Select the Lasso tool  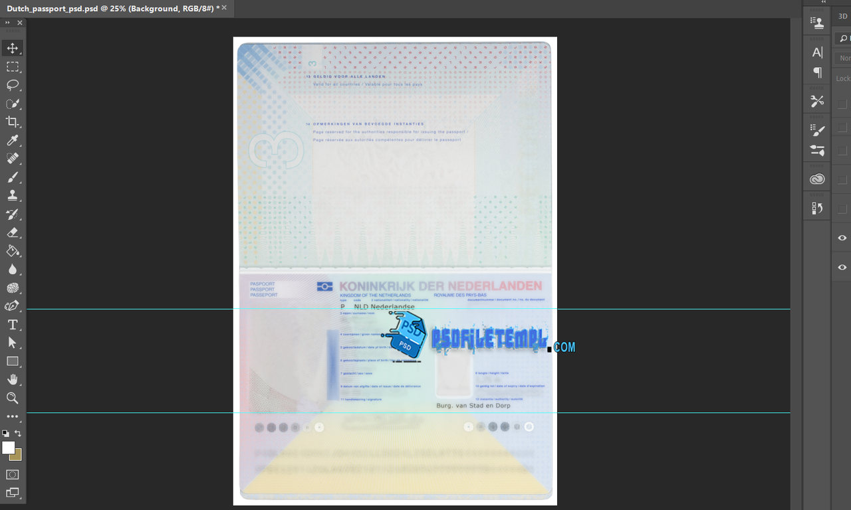(x=13, y=85)
